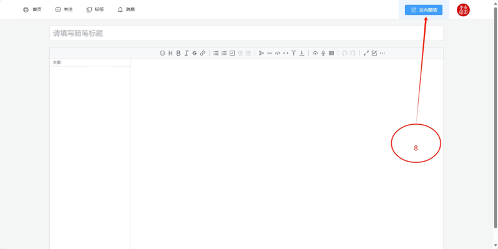Click the upload file cloud icon
The height and width of the screenshot is (249, 498).
[x=315, y=54]
